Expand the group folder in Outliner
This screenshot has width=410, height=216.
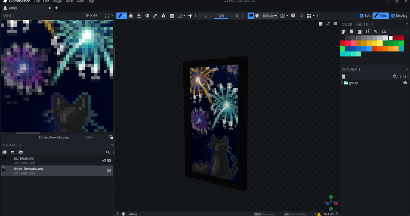[342, 83]
